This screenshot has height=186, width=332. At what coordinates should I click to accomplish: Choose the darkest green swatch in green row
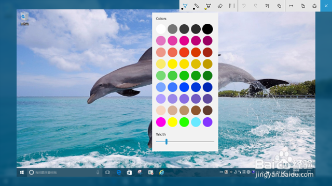208,75
